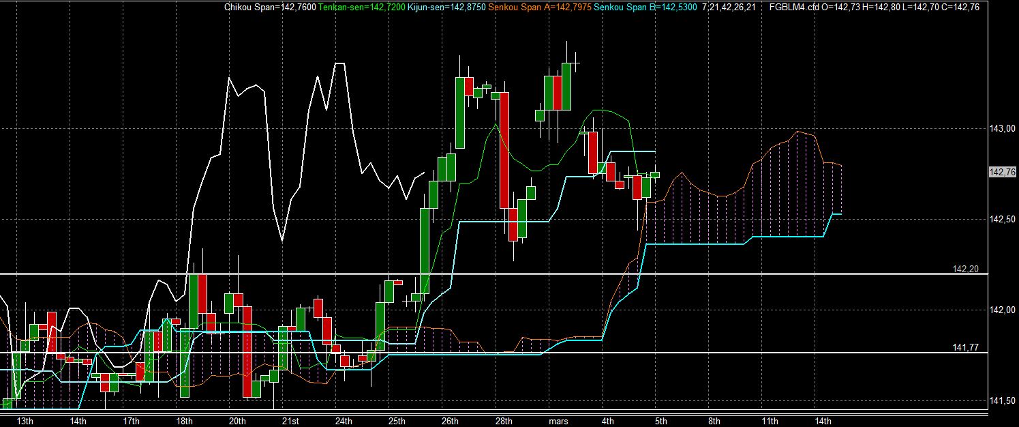Click the 142,00 price axis label
The width and height of the screenshot is (1019, 427).
1001,310
